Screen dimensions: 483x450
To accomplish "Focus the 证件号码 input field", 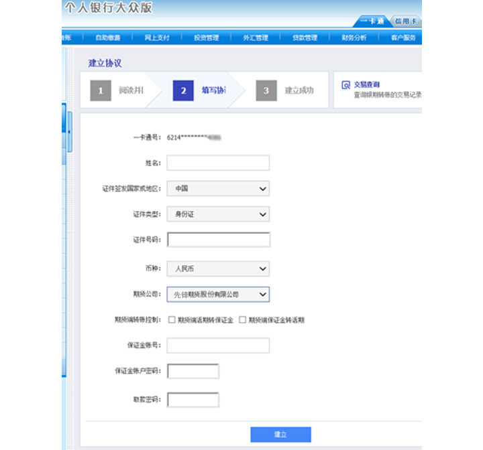I will point(219,240).
